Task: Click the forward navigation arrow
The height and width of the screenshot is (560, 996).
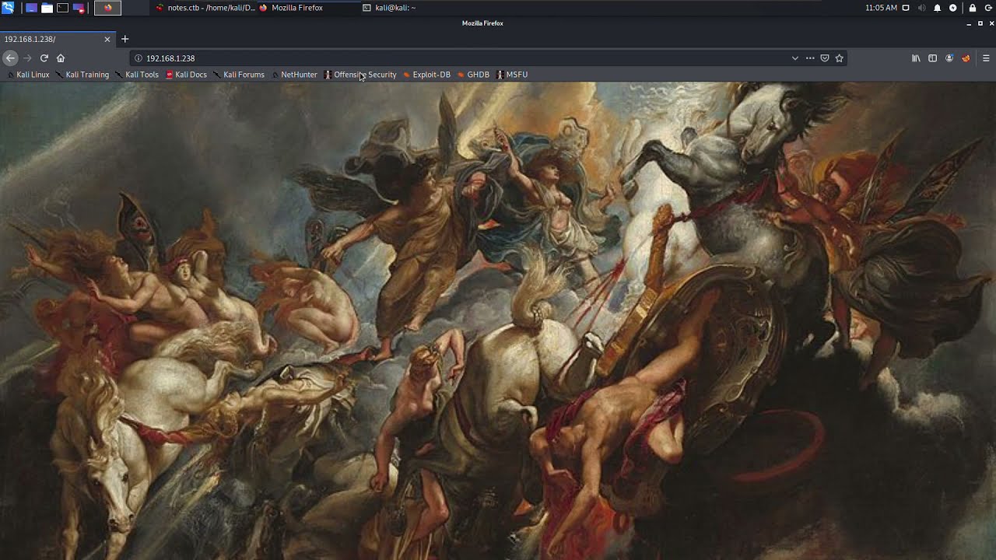Action: coord(27,58)
